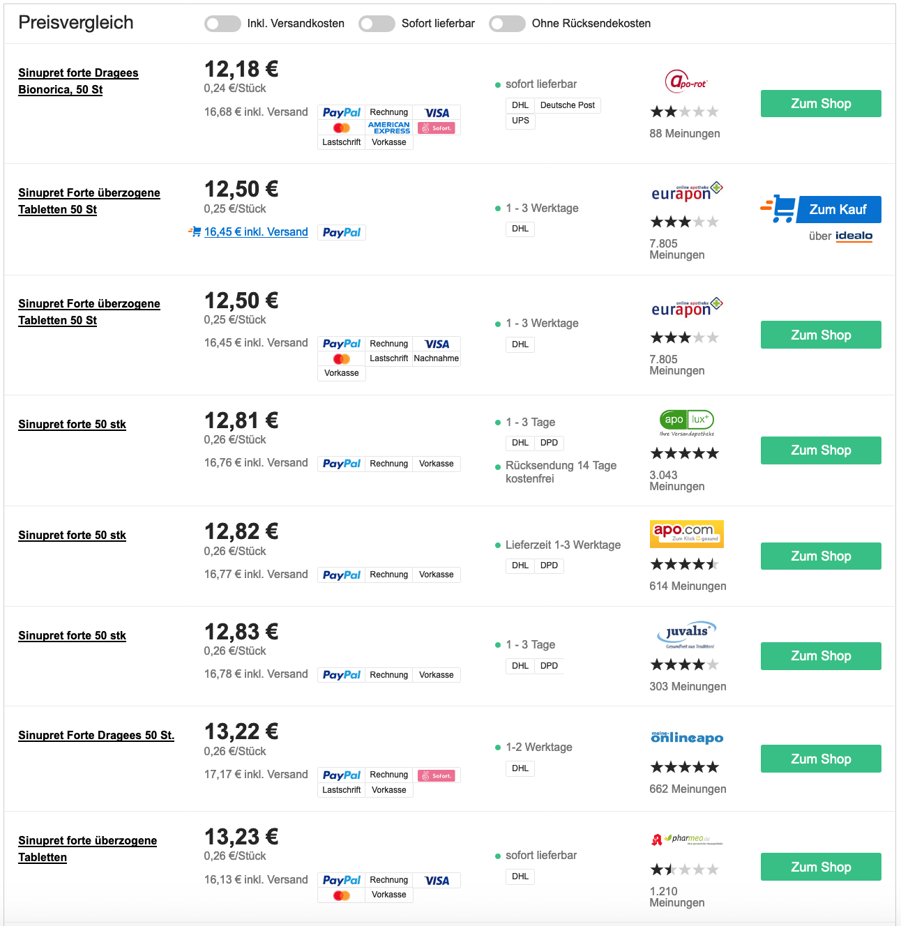The width and height of the screenshot is (901, 926).
Task: Click the pharmeo shop logo
Action: [687, 840]
